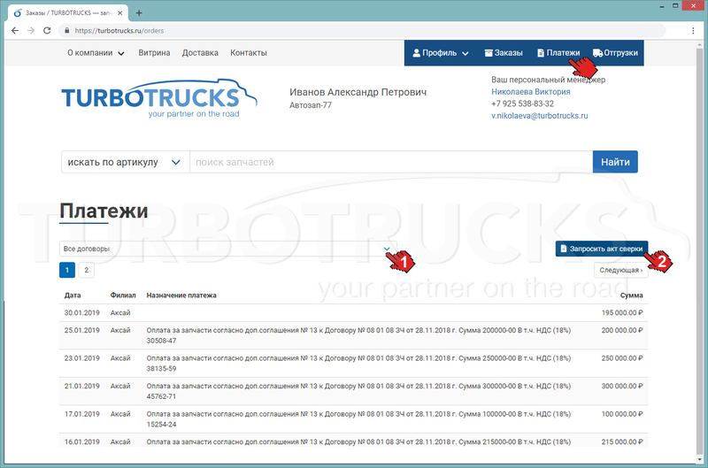
Task: Go to pagination page 2
Action: point(86,271)
